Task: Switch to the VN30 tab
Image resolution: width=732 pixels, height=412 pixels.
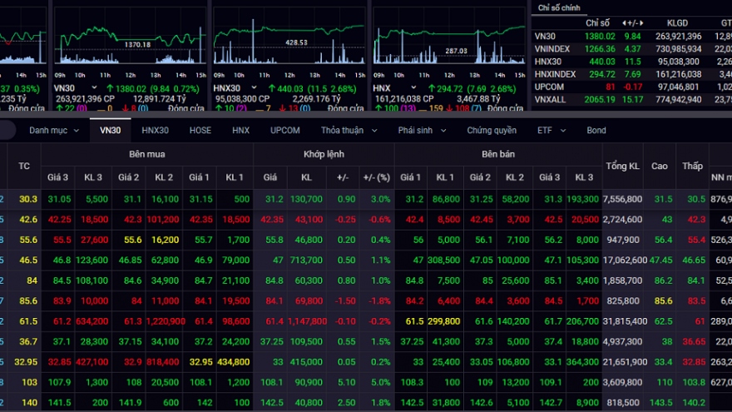Action: 110,131
